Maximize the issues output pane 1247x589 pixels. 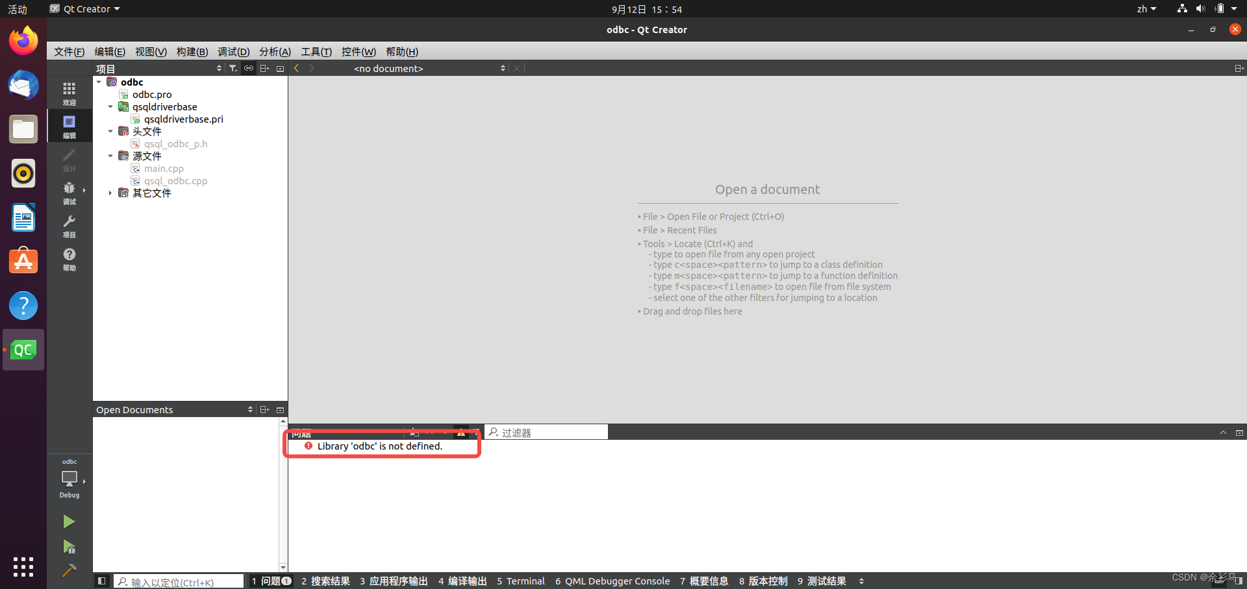(1223, 433)
